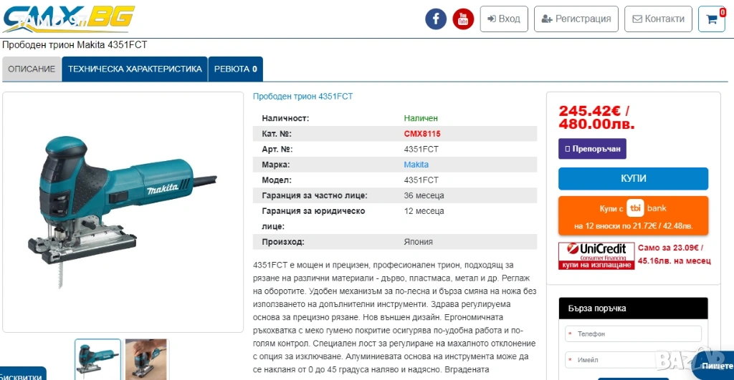
Task: Switch to ТЕХНИЧЕСКА ХАРАКТЕРИСТИКА tab
Action: [x=135, y=69]
